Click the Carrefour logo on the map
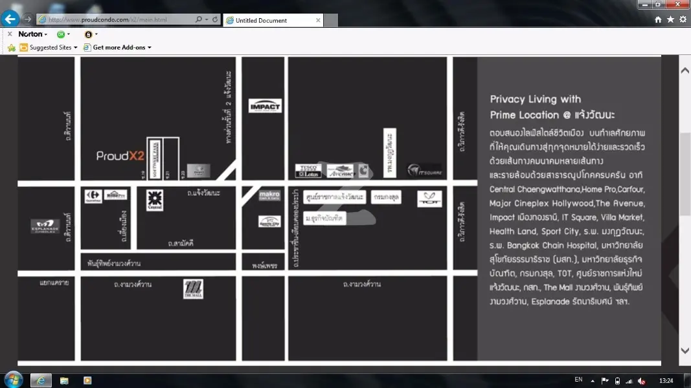The height and width of the screenshot is (388, 691). 93,196
